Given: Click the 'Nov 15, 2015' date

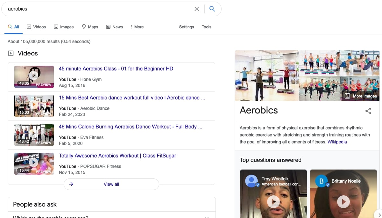Looking at the screenshot, I should pos(72,172).
